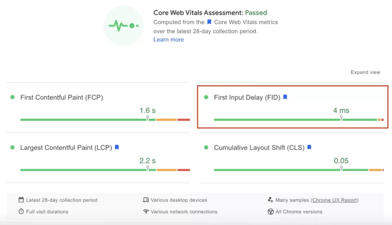Viewport: 392px width, 225px height.
Task: Click the bookmark icon next to First Input Delay
Action: click(x=285, y=97)
